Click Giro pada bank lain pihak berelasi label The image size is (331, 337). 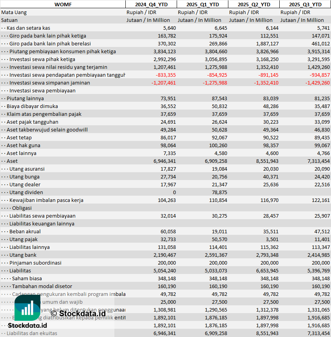click(x=50, y=43)
